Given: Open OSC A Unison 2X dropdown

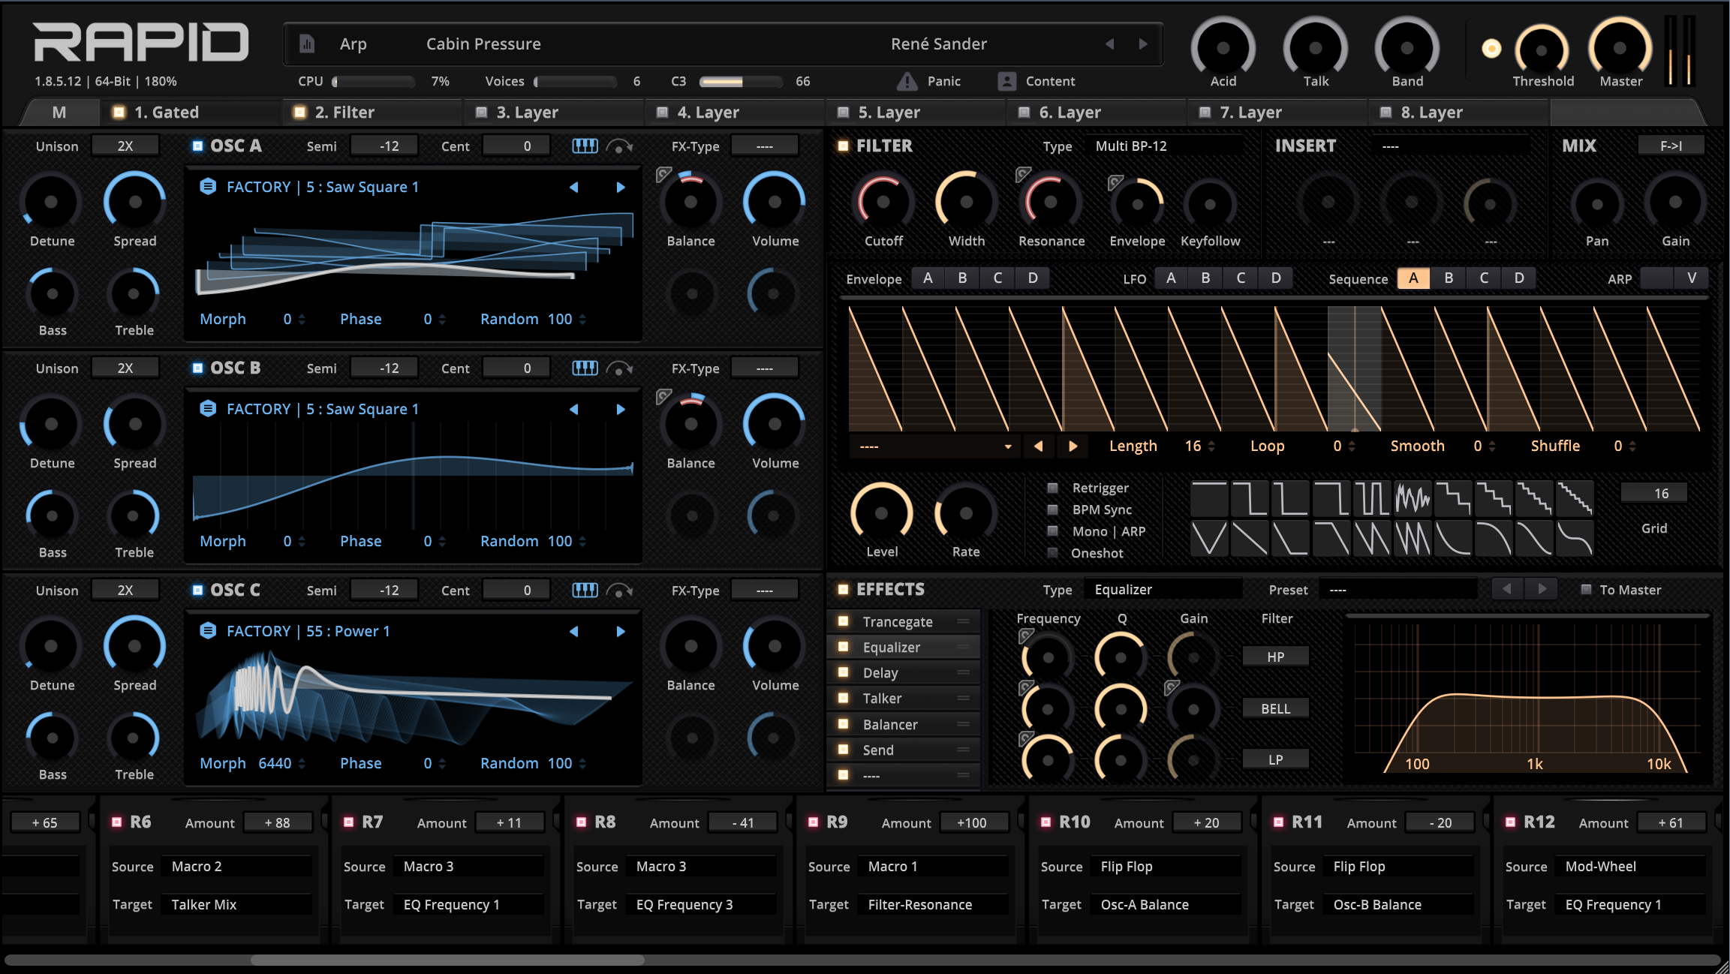Looking at the screenshot, I should coord(125,146).
